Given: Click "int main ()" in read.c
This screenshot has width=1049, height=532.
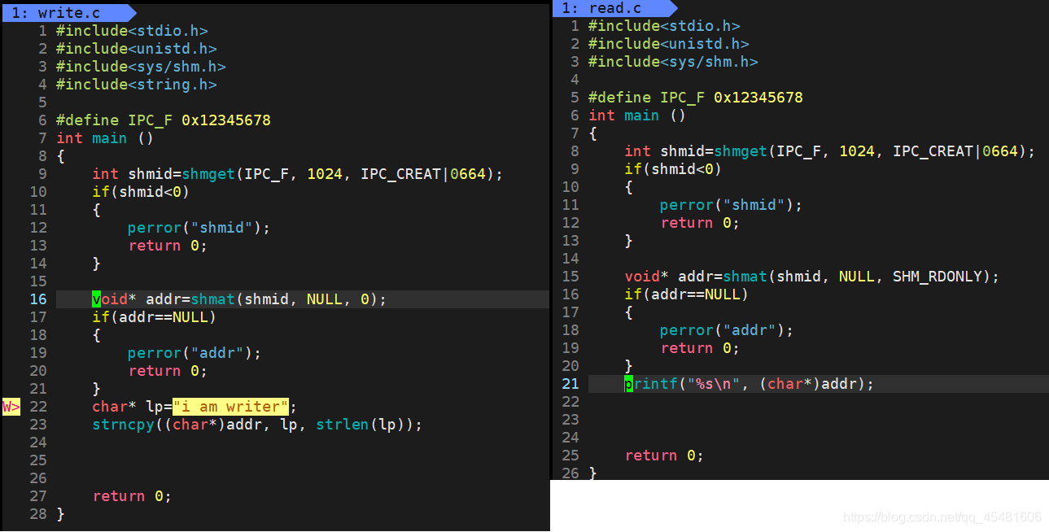Looking at the screenshot, I should 637,116.
